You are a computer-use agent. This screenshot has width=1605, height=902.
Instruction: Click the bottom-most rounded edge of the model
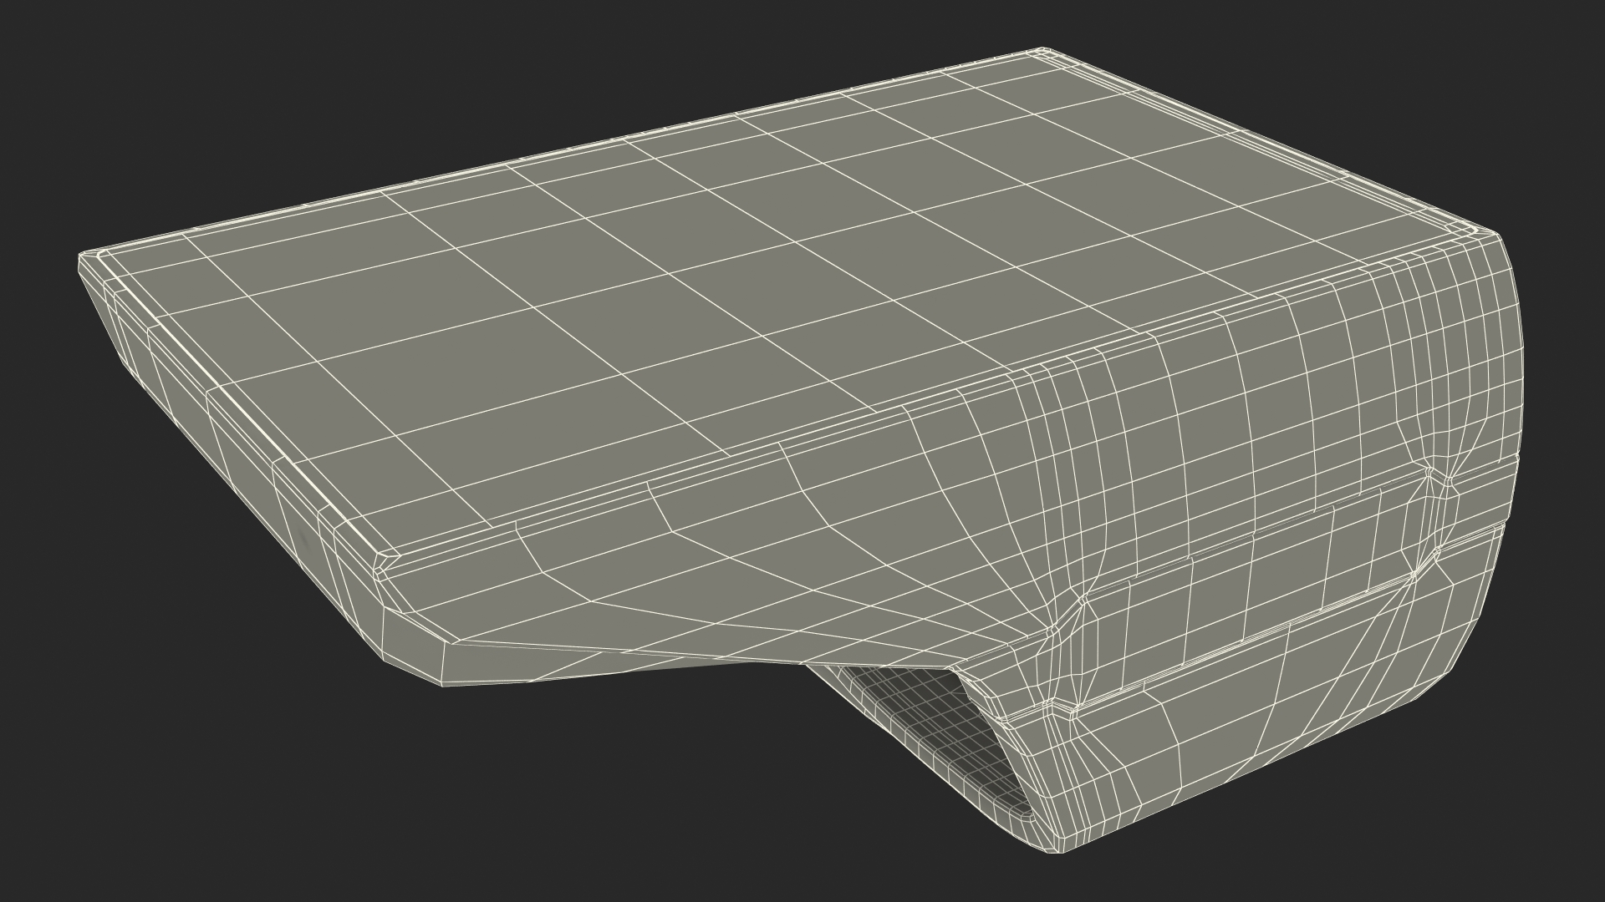[1055, 845]
